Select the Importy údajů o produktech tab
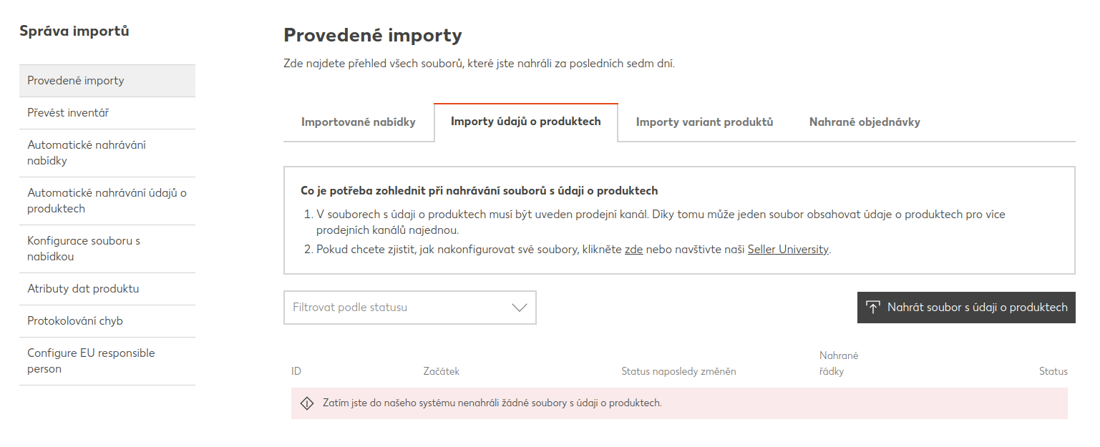 coord(526,122)
